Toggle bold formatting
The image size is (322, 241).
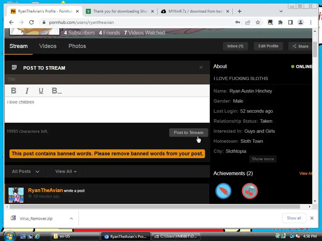(x=14, y=91)
